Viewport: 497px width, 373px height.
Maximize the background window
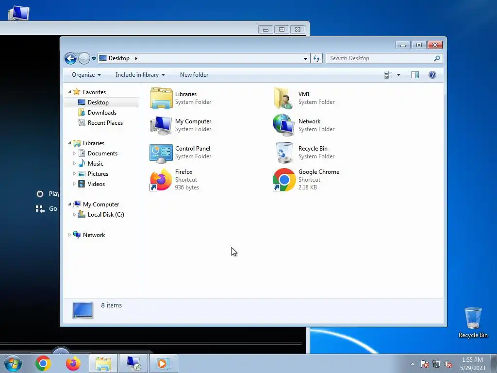click(x=282, y=30)
